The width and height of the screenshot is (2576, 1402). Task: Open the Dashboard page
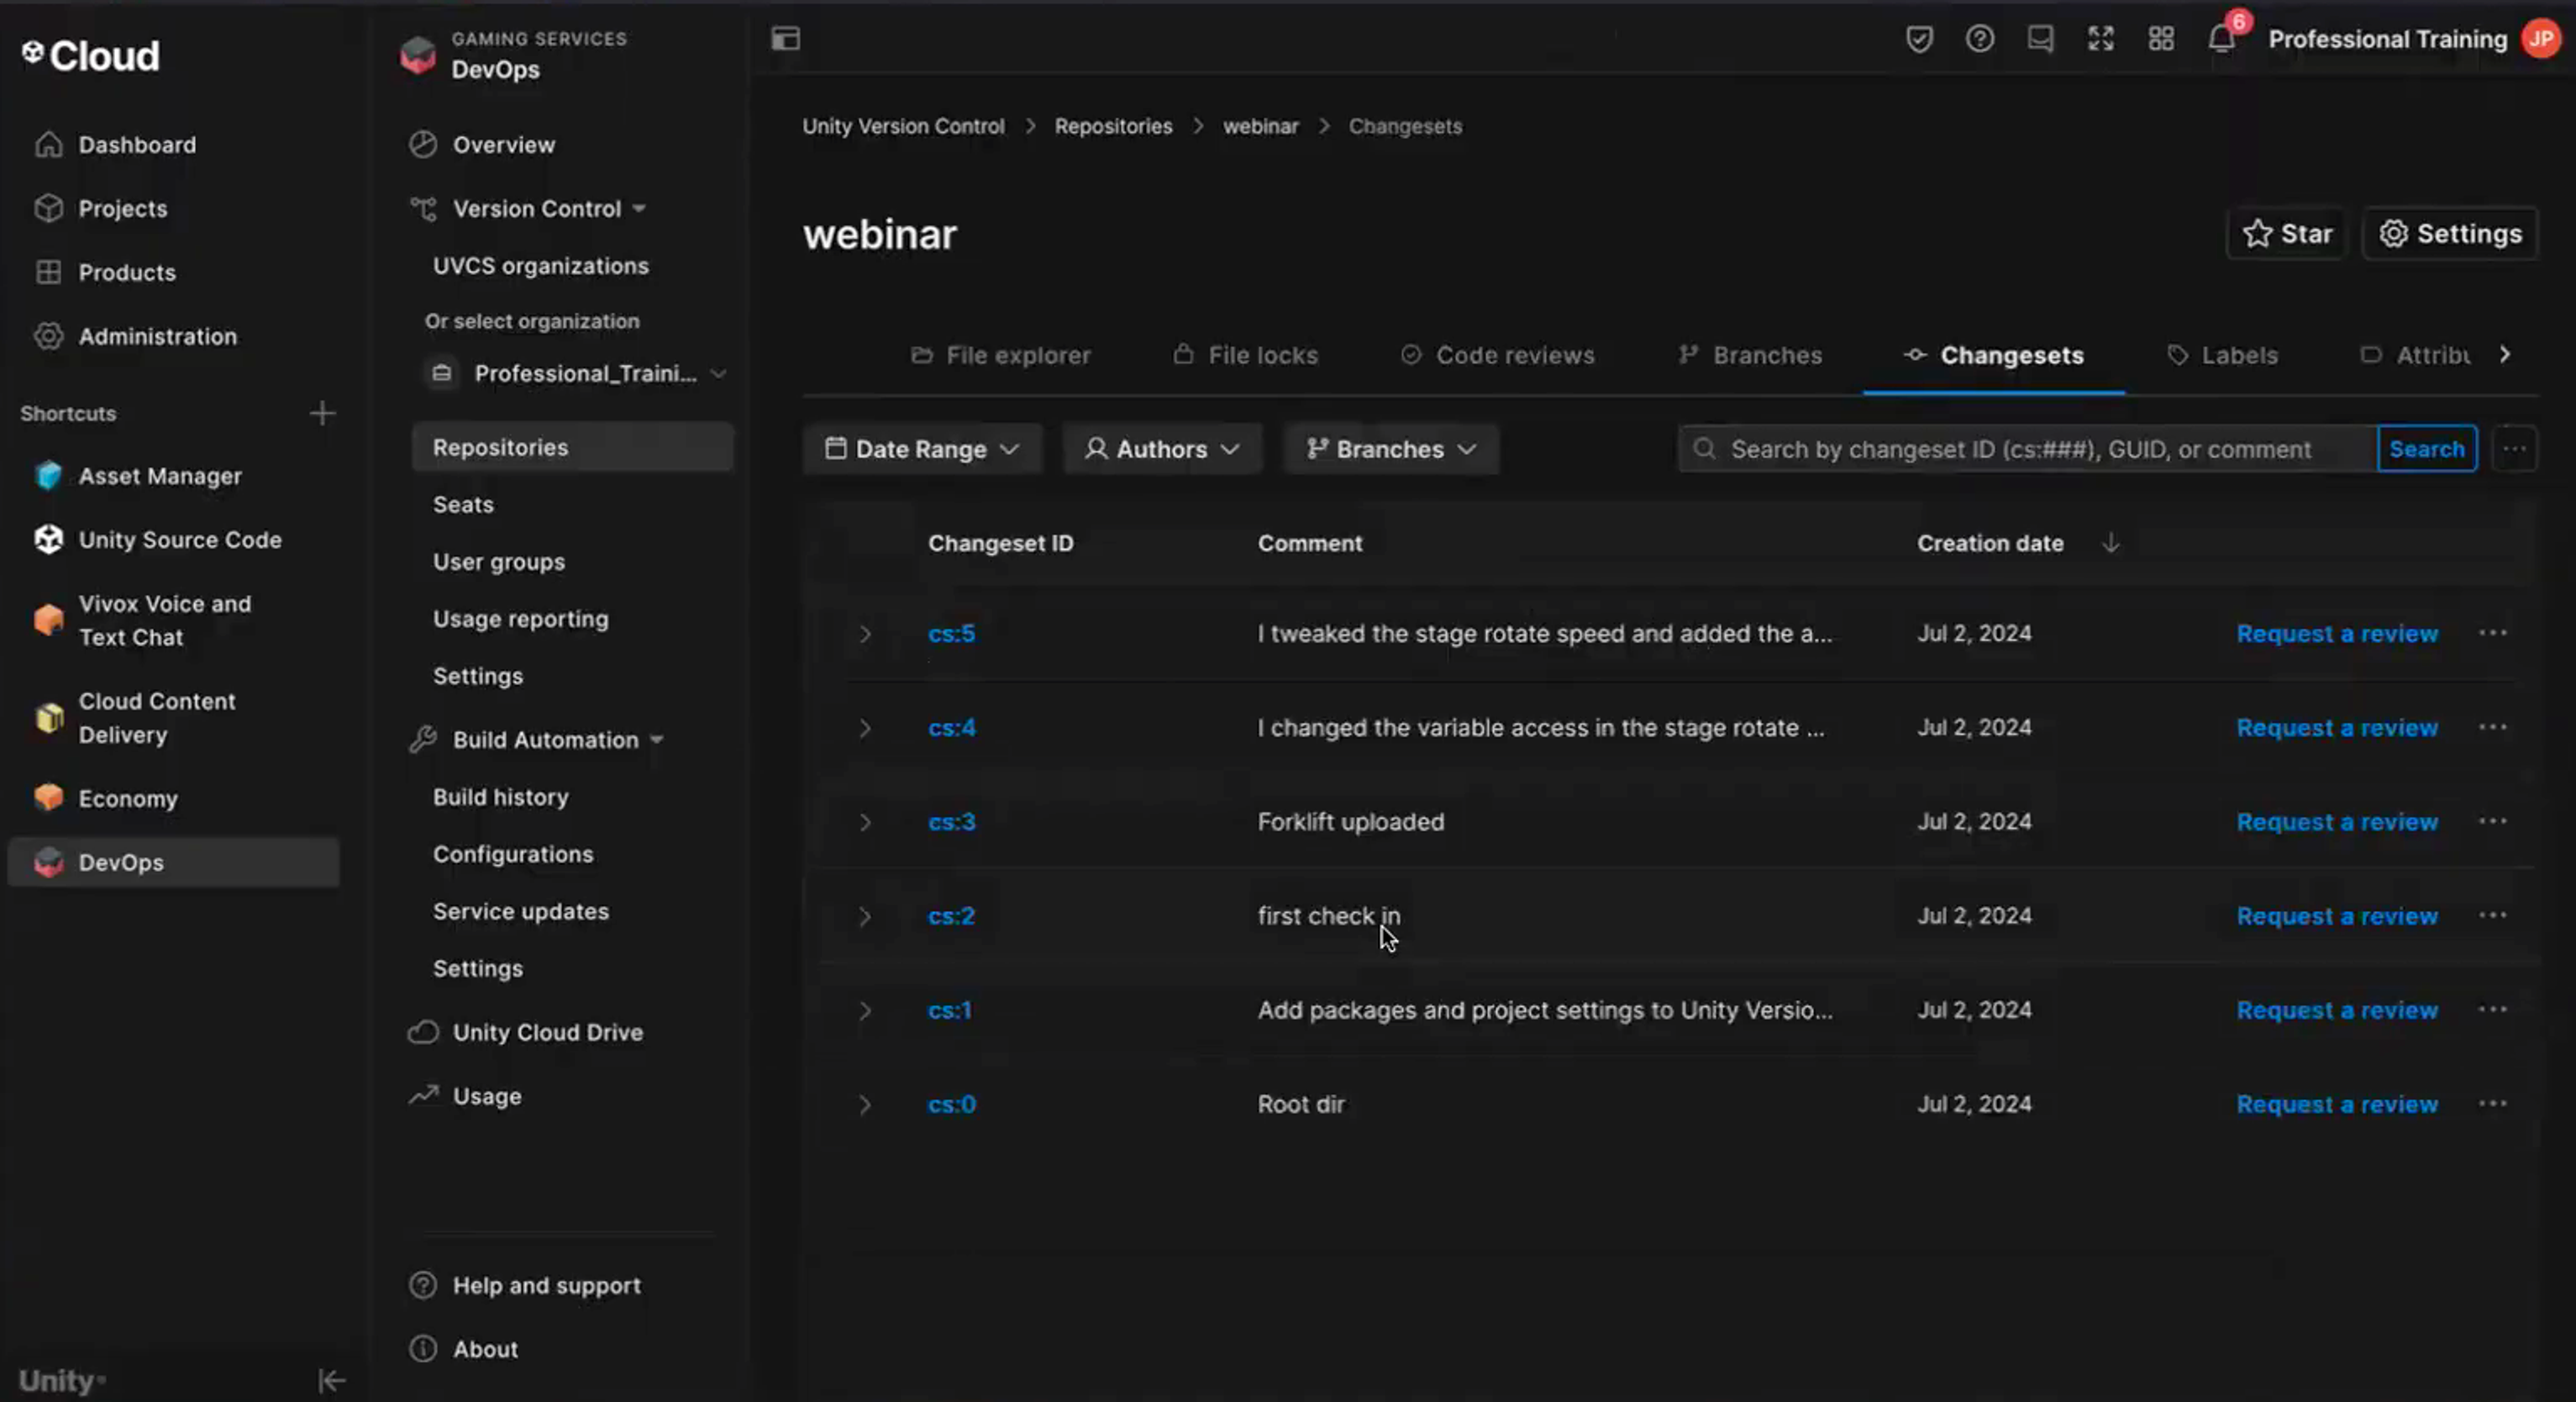point(137,145)
